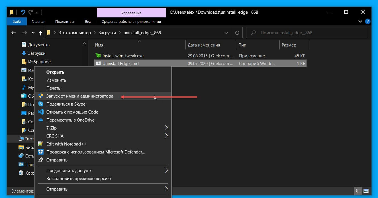Click Этот компьютер in the address bar
378x198 pixels.
pos(75,33)
